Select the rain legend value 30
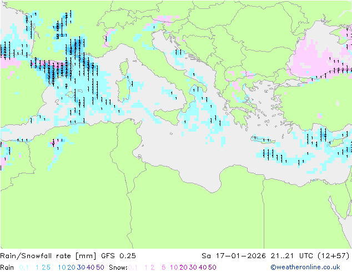Image resolution: width=352 pixels, height=272 pixels. (x=81, y=268)
